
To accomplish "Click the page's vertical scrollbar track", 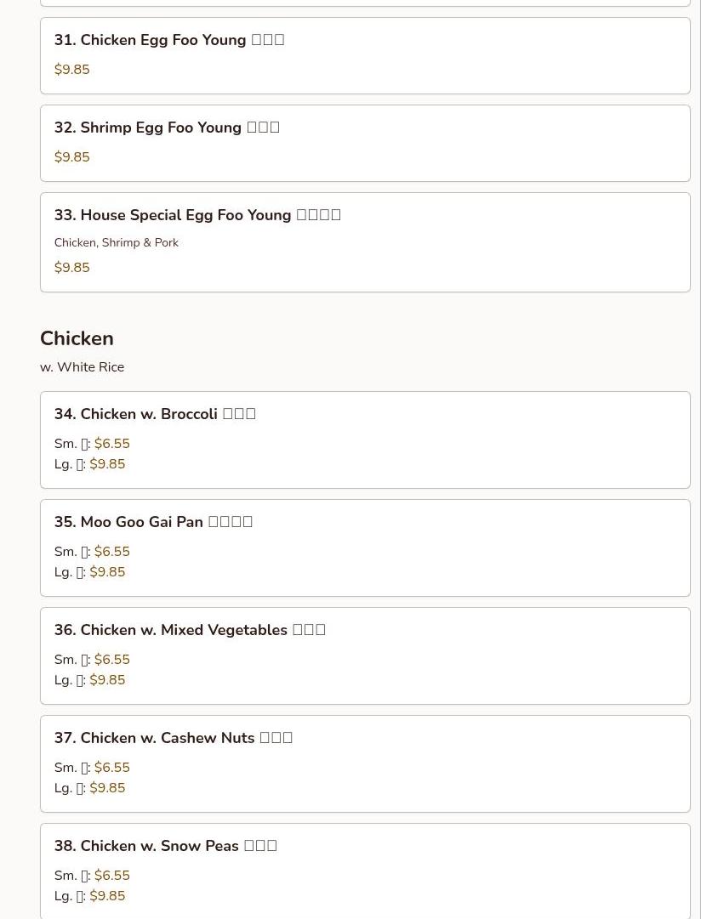I will point(709,459).
